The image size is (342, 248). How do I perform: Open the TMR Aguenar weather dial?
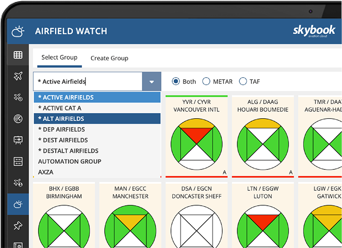point(323,144)
